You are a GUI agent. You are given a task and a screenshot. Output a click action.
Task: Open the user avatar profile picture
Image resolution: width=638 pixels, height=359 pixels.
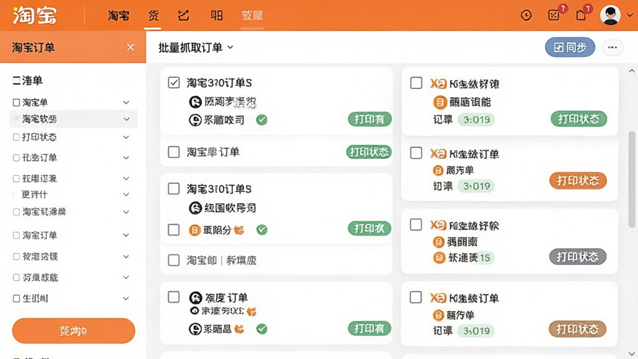611,15
